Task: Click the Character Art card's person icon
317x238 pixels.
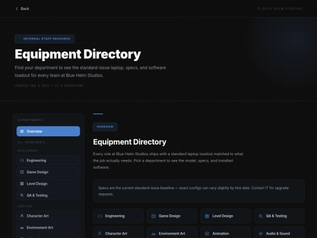Action: click(100, 233)
